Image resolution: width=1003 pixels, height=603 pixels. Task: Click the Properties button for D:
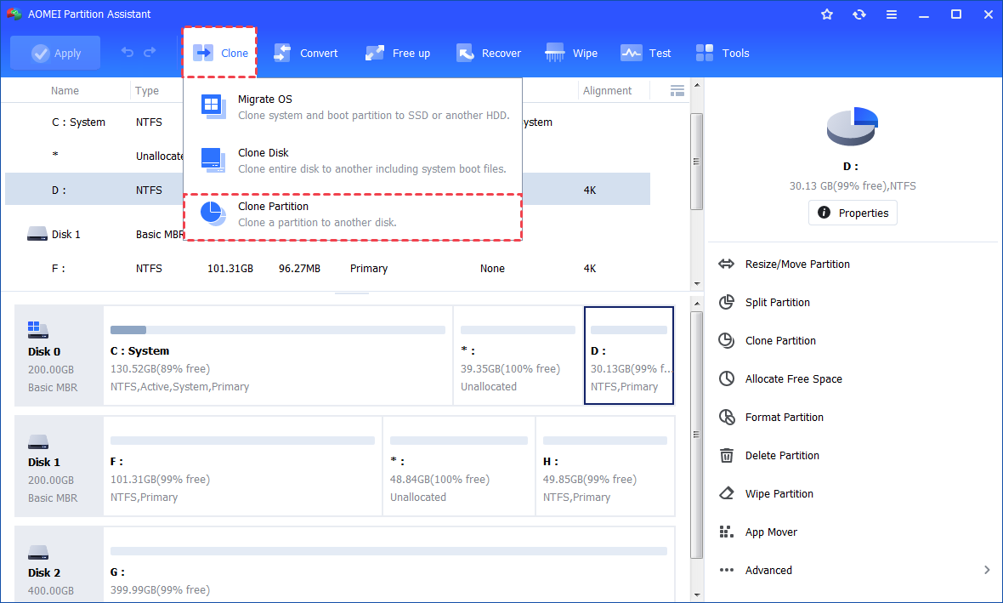pyautogui.click(x=853, y=213)
